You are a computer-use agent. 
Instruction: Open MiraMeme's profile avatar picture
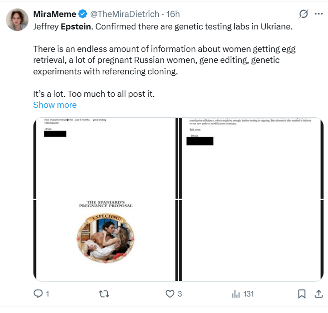pyautogui.click(x=16, y=20)
